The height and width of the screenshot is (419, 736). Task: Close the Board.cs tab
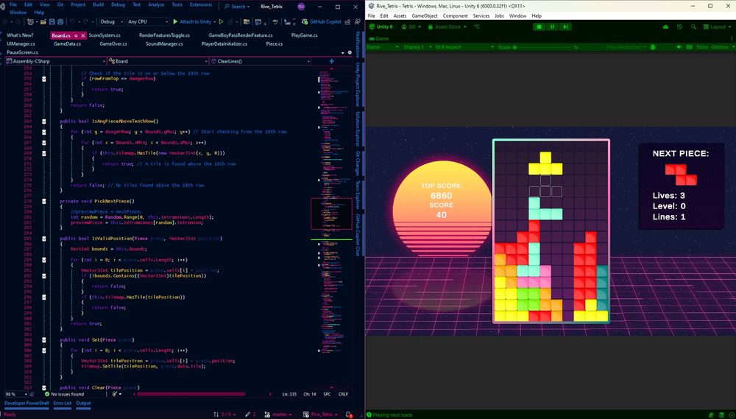83,35
